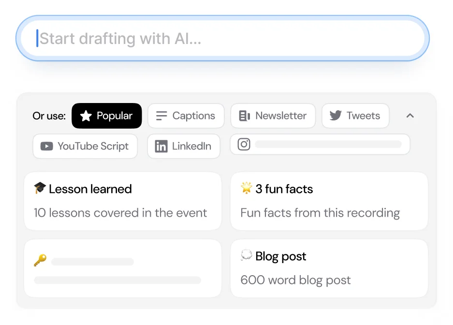Click the YouTube play icon on YouTube Script
The height and width of the screenshot is (325, 453).
47,146
